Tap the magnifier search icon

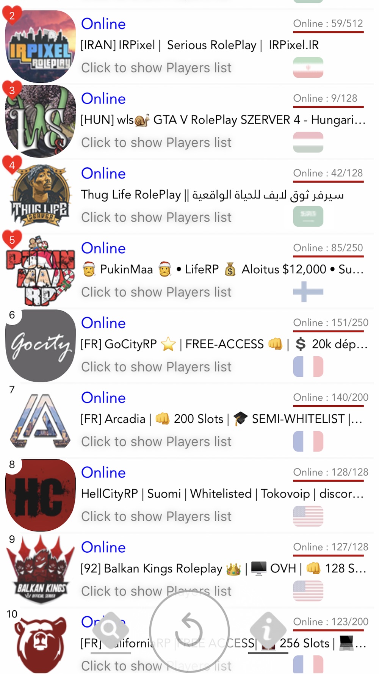(x=111, y=630)
